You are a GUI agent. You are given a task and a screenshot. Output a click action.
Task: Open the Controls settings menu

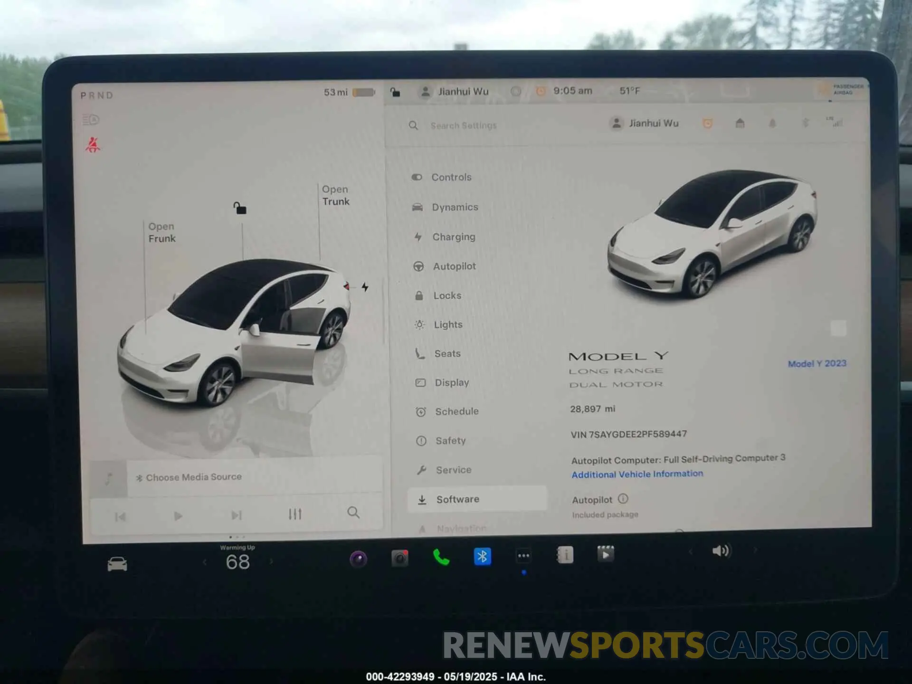point(442,177)
